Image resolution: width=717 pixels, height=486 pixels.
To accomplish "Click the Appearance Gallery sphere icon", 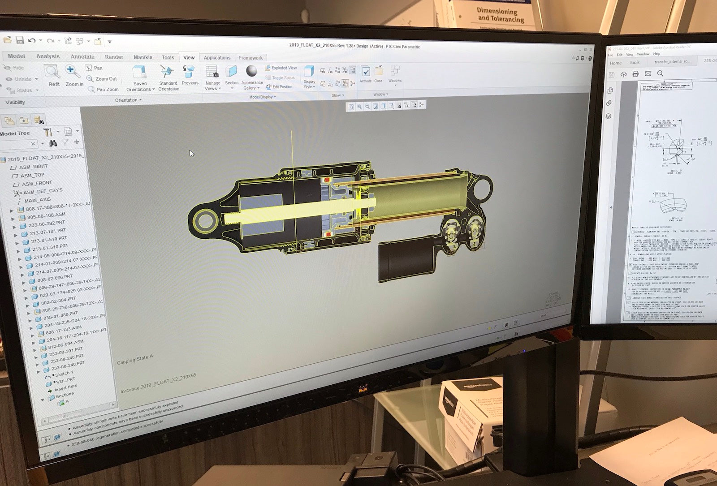I will pyautogui.click(x=252, y=71).
